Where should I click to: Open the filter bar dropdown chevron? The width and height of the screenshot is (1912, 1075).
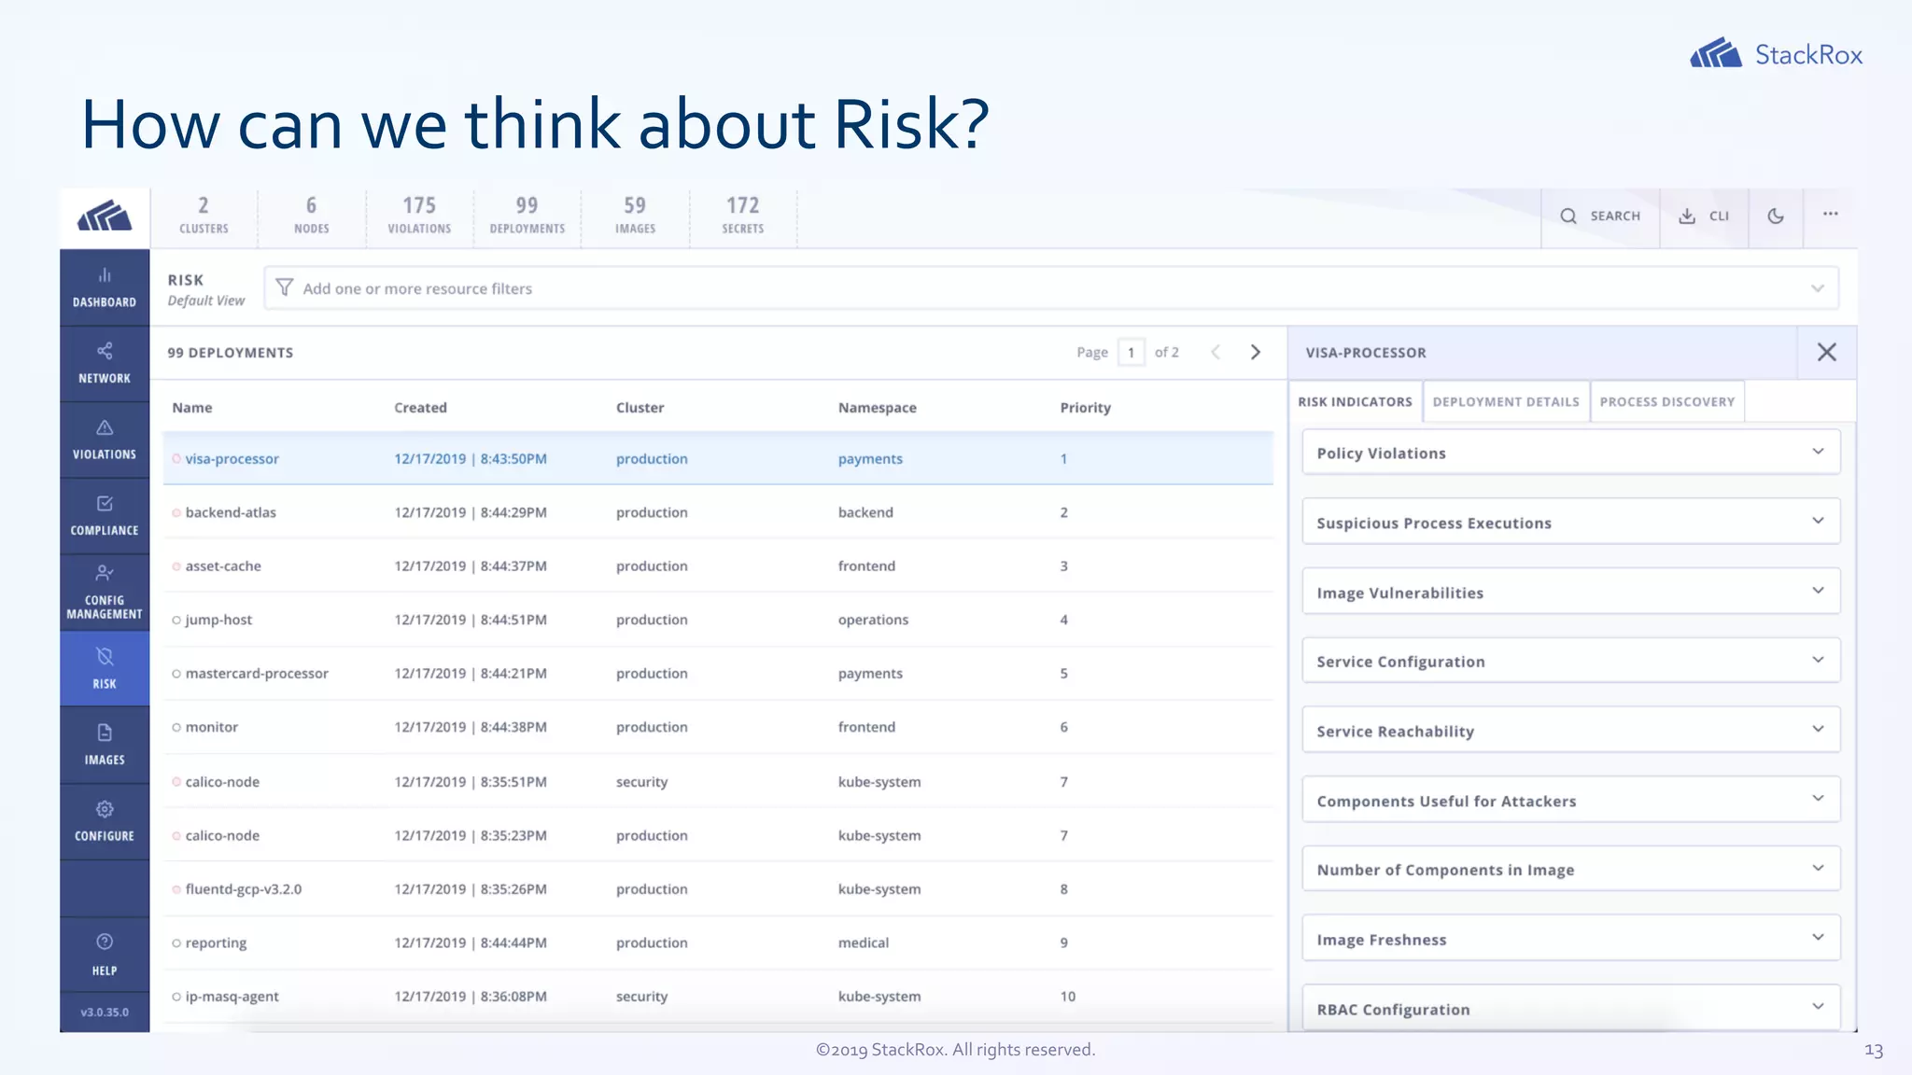coord(1817,288)
